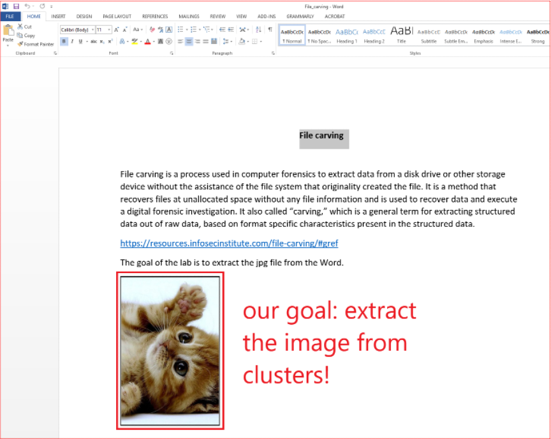
Task: Increase font size with Grow Font icon
Action: pyautogui.click(x=117, y=30)
